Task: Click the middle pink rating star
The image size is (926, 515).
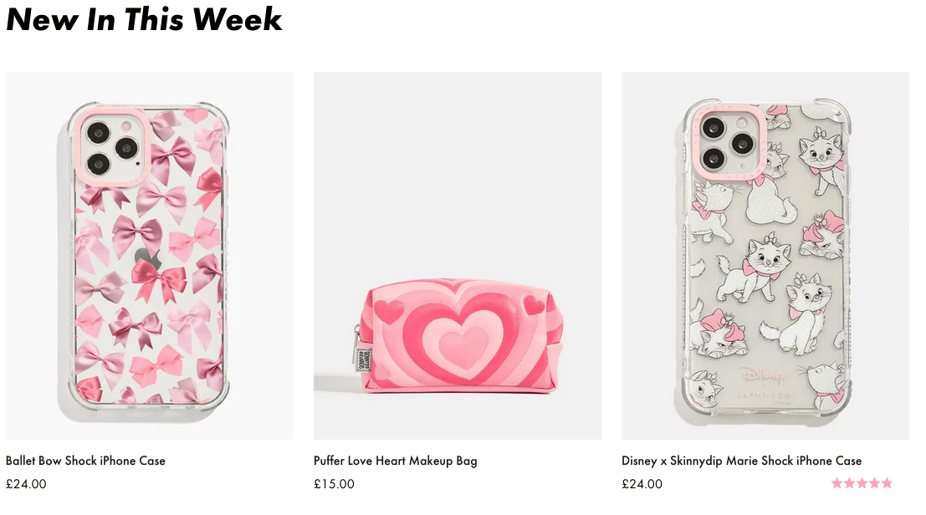Action: click(862, 483)
